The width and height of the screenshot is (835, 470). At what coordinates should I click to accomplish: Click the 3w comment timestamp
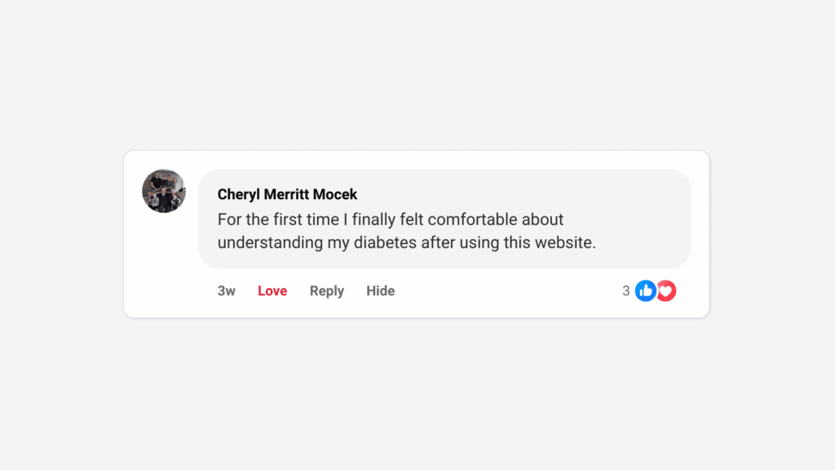pos(226,290)
